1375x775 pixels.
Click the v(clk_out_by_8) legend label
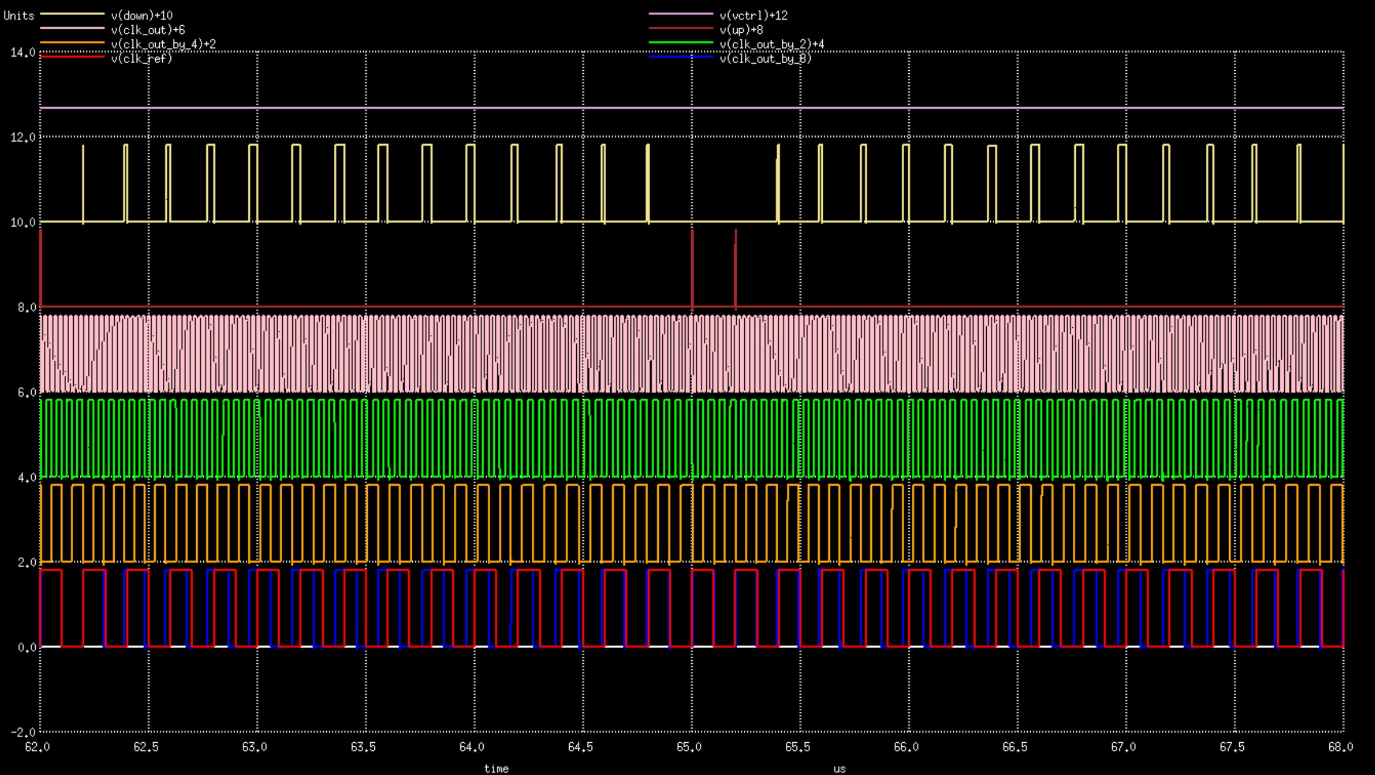click(765, 59)
